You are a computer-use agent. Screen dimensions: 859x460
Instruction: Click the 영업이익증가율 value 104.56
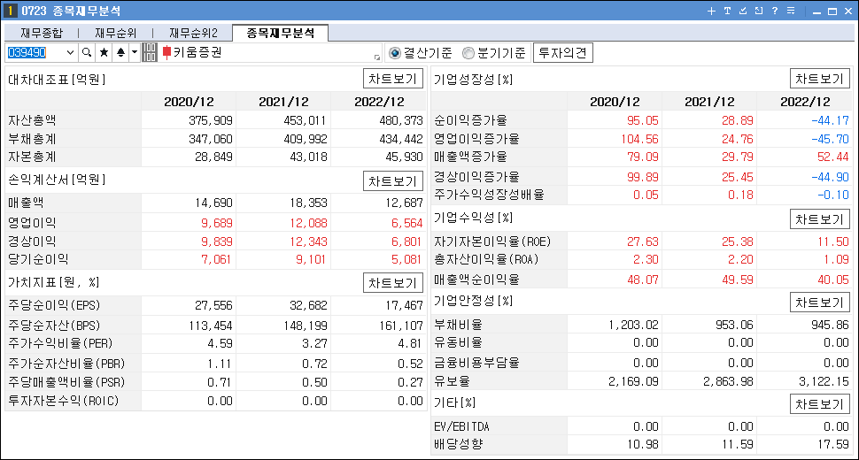639,139
